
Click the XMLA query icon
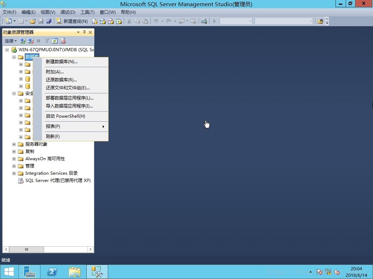[119, 21]
